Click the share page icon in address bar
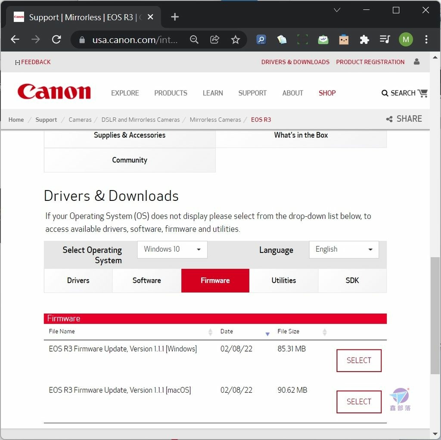Image resolution: width=441 pixels, height=440 pixels. pos(214,40)
